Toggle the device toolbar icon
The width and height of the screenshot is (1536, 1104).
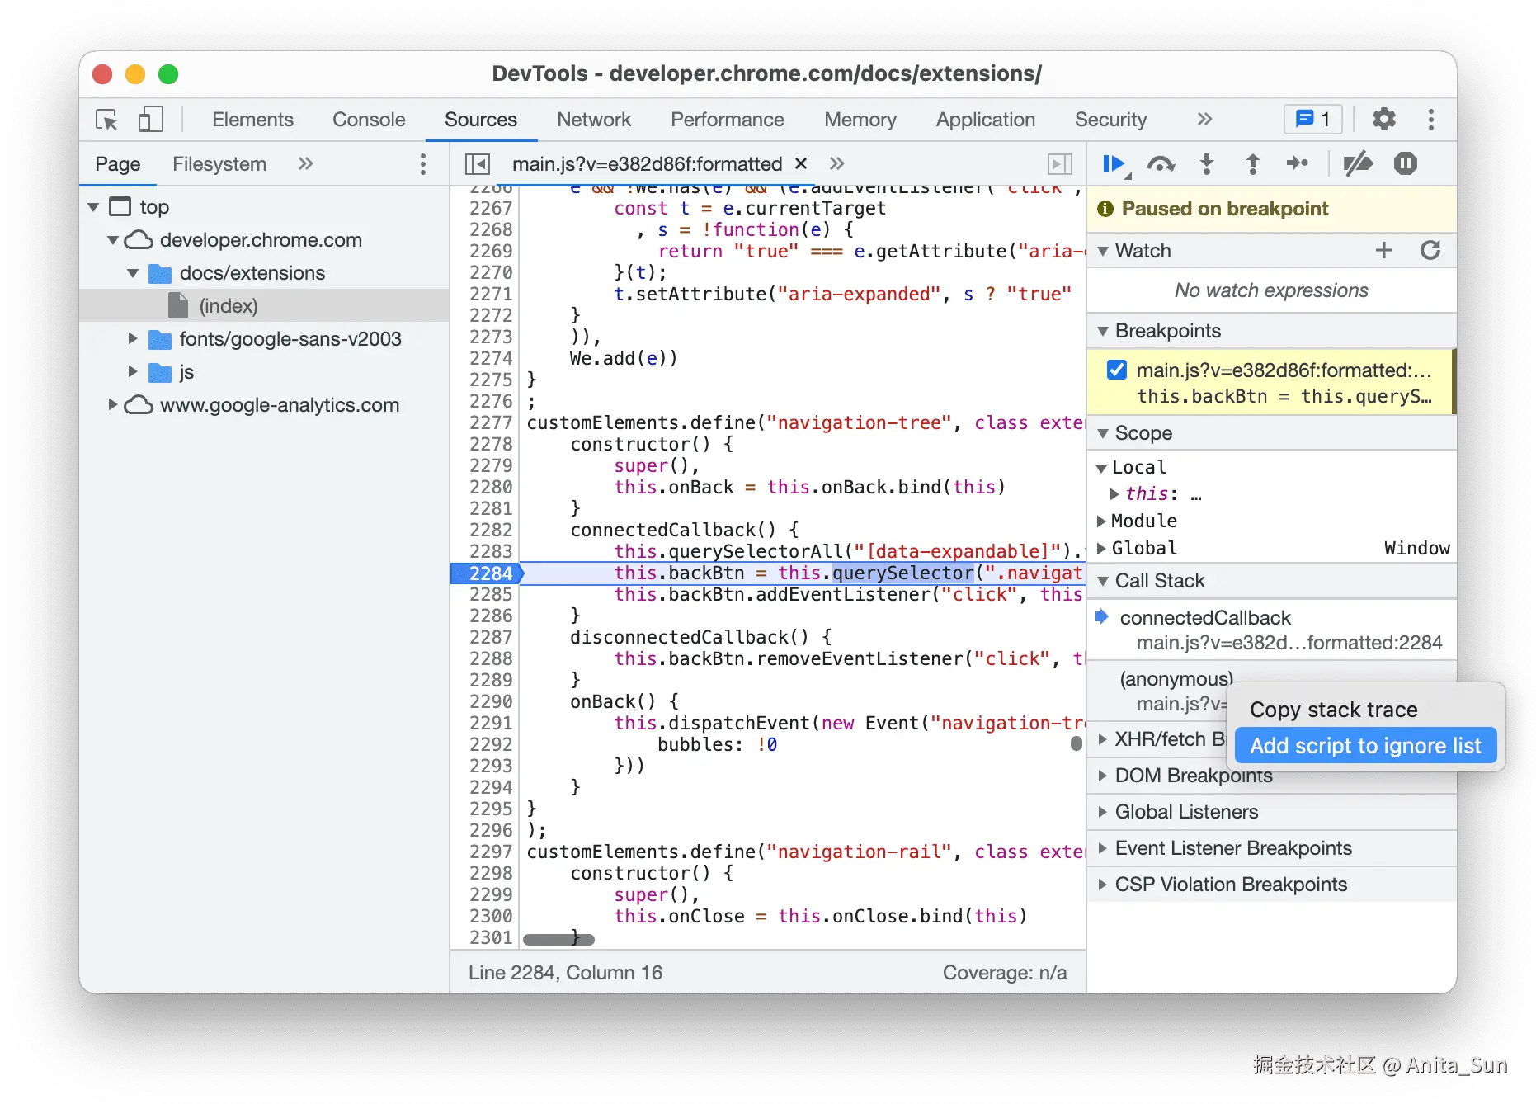(150, 120)
